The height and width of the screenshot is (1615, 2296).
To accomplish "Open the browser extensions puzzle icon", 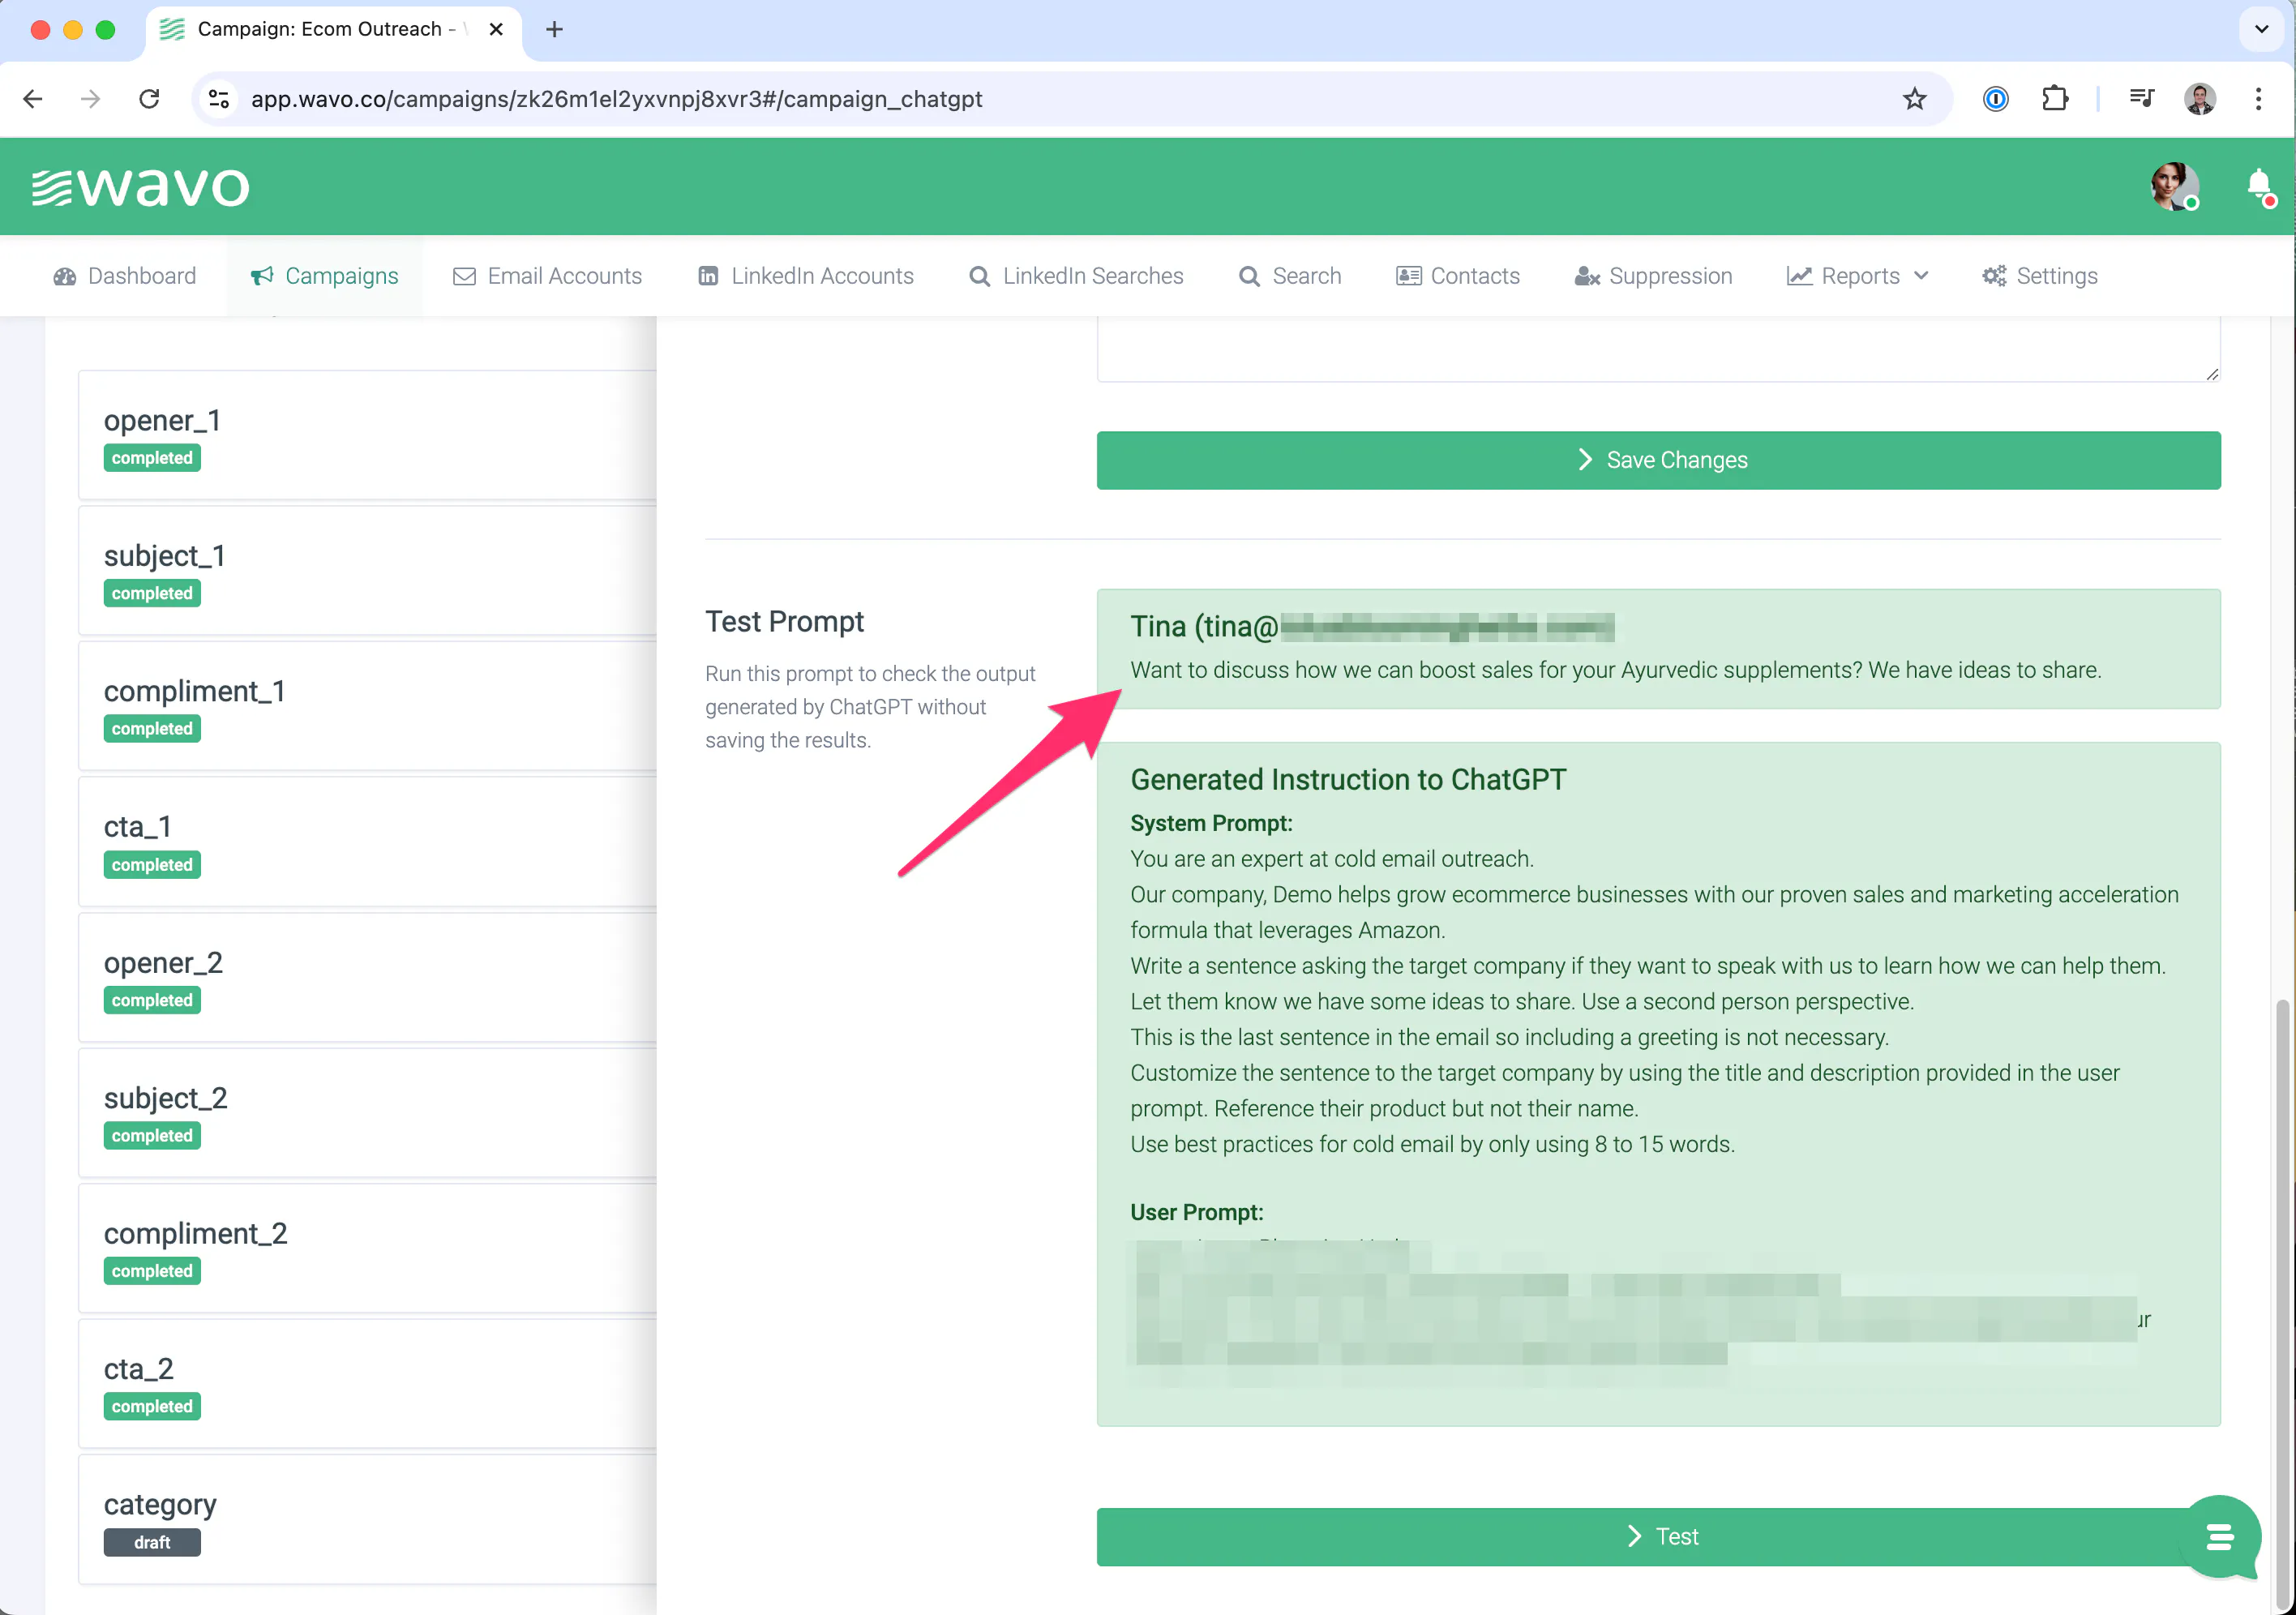I will pos(2054,99).
